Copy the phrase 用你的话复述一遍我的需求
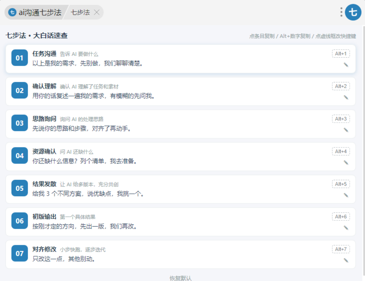This screenshot has width=365, height=281. (68, 96)
